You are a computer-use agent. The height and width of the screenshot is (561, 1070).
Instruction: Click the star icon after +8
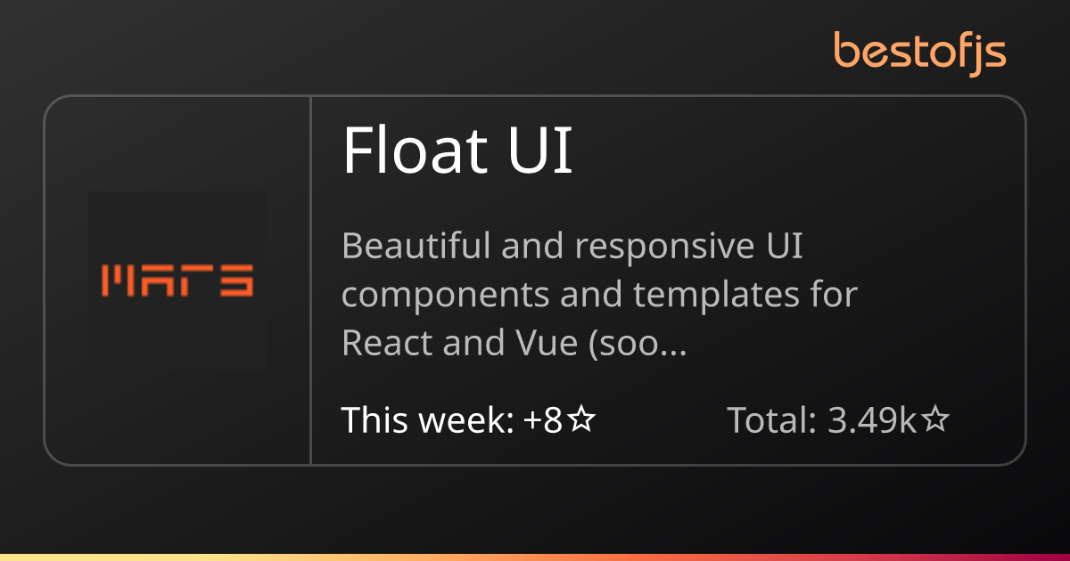pos(581,420)
